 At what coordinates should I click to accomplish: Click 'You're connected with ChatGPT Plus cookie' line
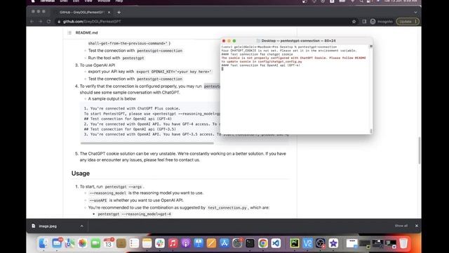coord(132,108)
